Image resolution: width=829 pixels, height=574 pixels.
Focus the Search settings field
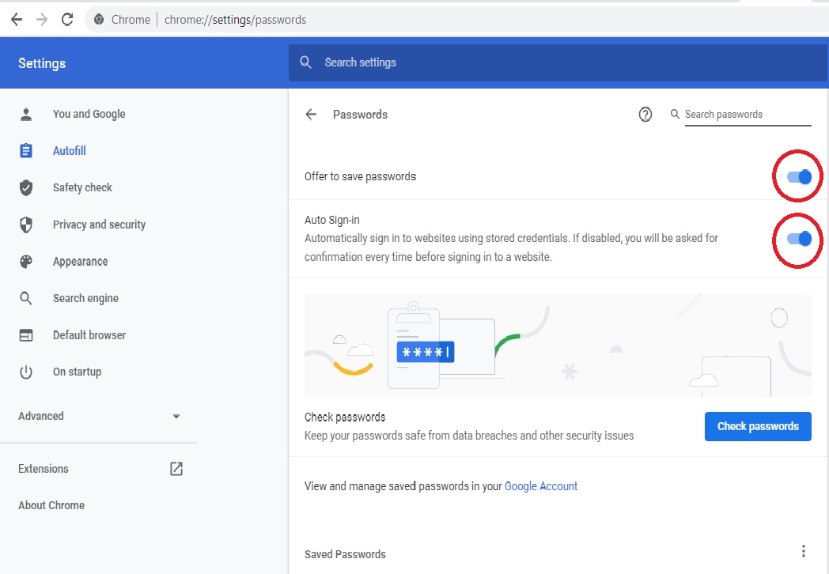(558, 62)
